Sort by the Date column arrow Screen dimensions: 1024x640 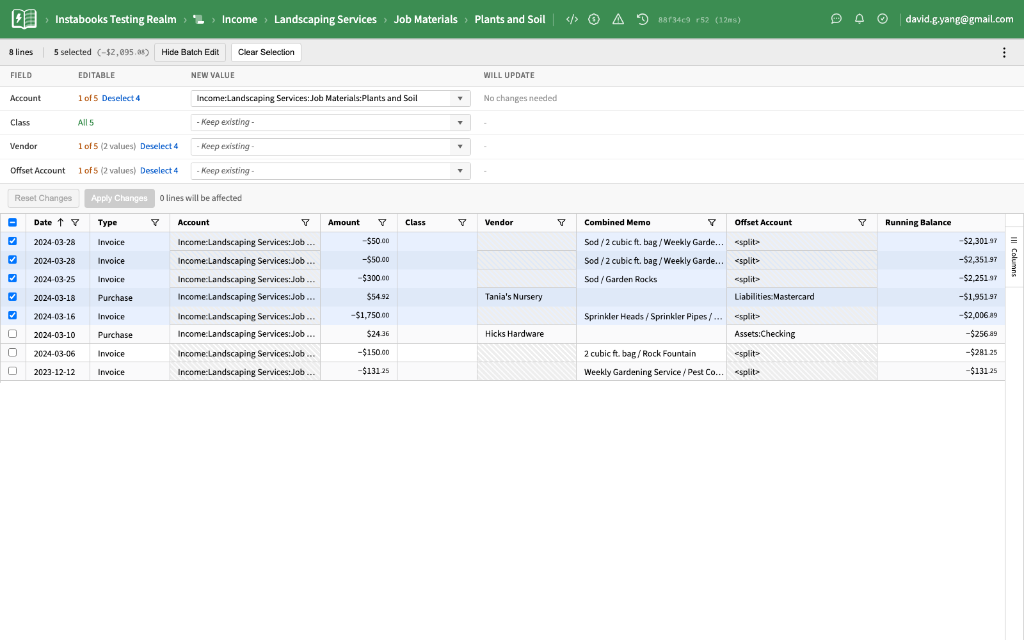click(61, 223)
